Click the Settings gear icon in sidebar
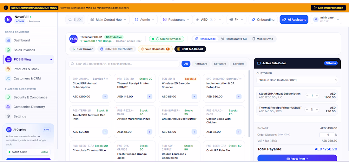This screenshot has height=162, width=349. pyautogui.click(x=8, y=116)
